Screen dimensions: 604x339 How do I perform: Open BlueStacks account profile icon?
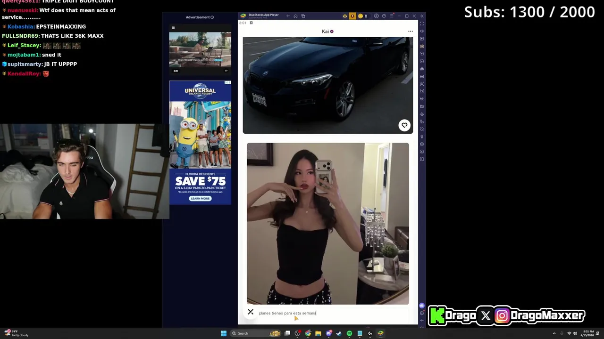[376, 16]
